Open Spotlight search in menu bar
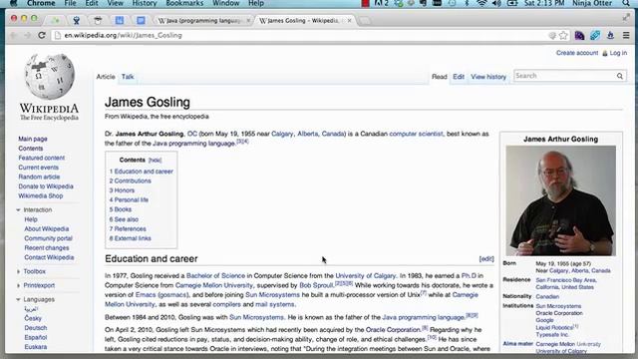This screenshot has height=359, width=638. [x=627, y=3]
